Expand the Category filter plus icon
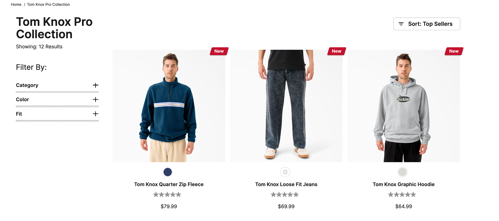 point(96,85)
